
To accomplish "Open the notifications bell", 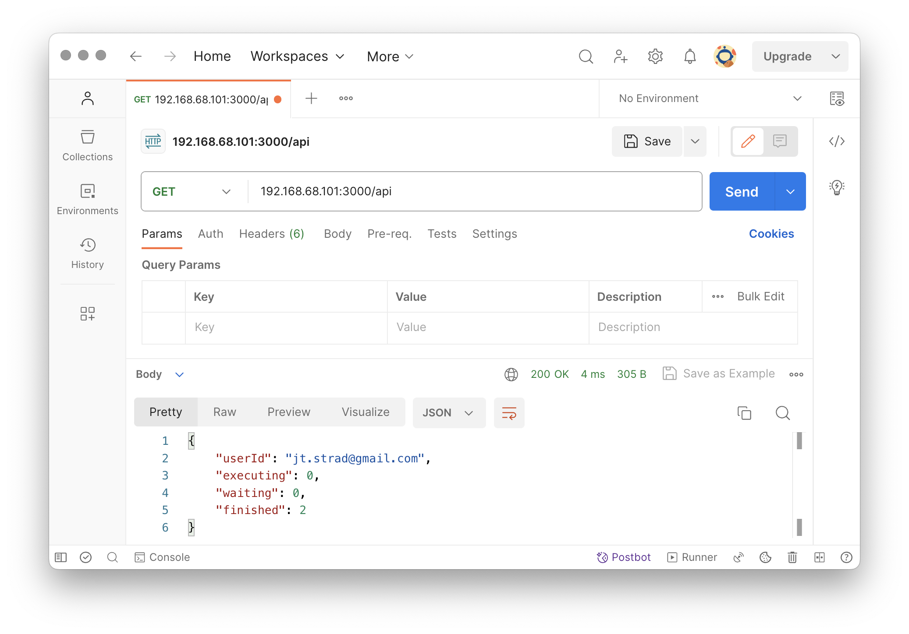I will point(689,56).
